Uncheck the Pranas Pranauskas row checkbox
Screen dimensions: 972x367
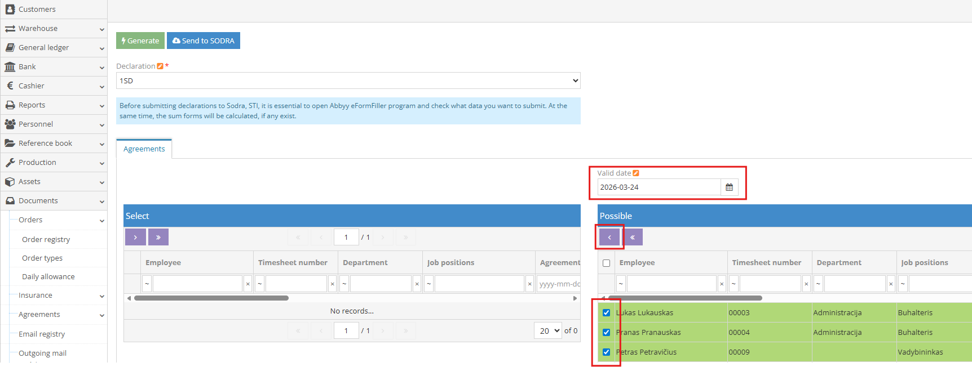click(x=606, y=333)
